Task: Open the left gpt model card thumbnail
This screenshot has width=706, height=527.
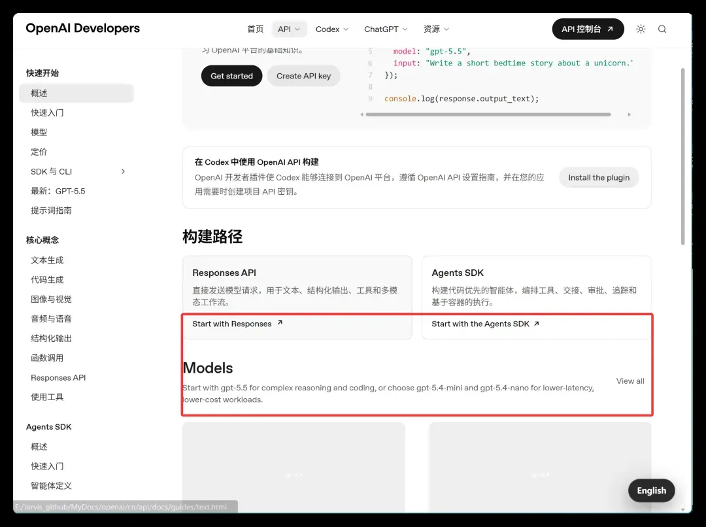Action: click(x=294, y=467)
